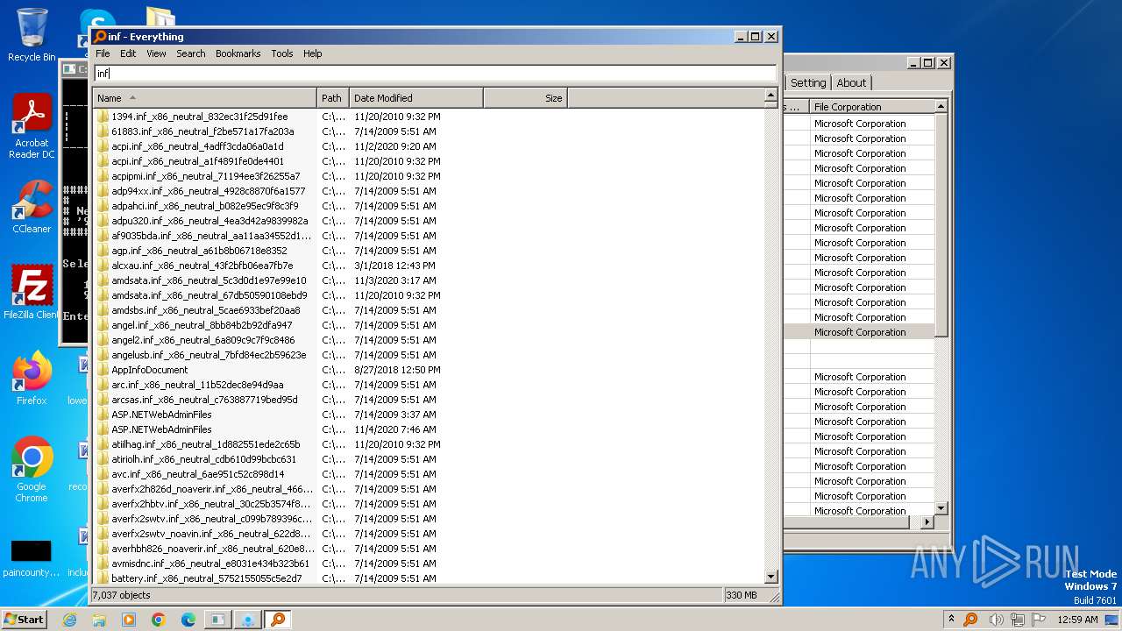Select folder icon of acpipmi.inf_x86_neutral_71194ee3f26255a7
The image size is (1122, 631).
click(x=103, y=176)
